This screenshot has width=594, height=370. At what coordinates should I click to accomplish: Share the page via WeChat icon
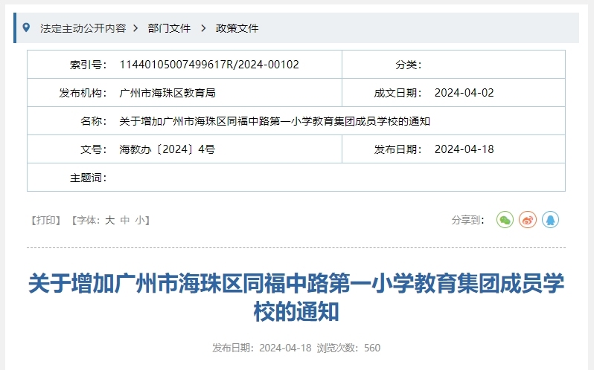pos(505,220)
